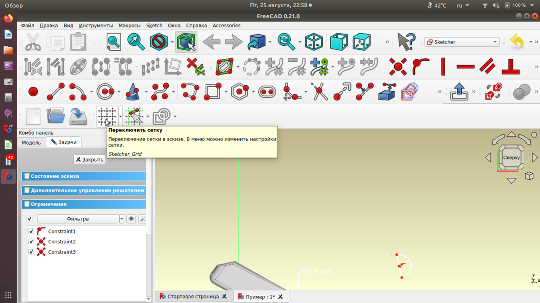Click the Delete all constraints icon

[x=195, y=67]
